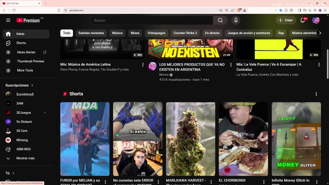Open ABM NGG subscription channel
Viewport: 329px width, 185px height.
point(26,149)
